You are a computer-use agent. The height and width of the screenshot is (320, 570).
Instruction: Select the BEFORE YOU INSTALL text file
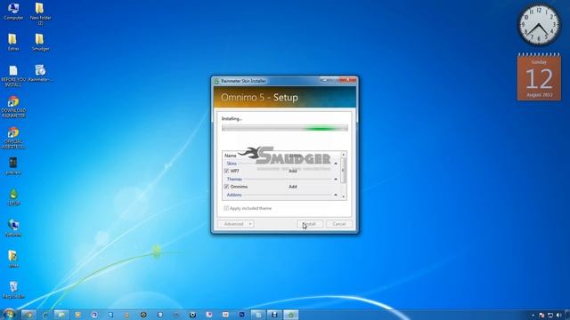pyautogui.click(x=13, y=76)
